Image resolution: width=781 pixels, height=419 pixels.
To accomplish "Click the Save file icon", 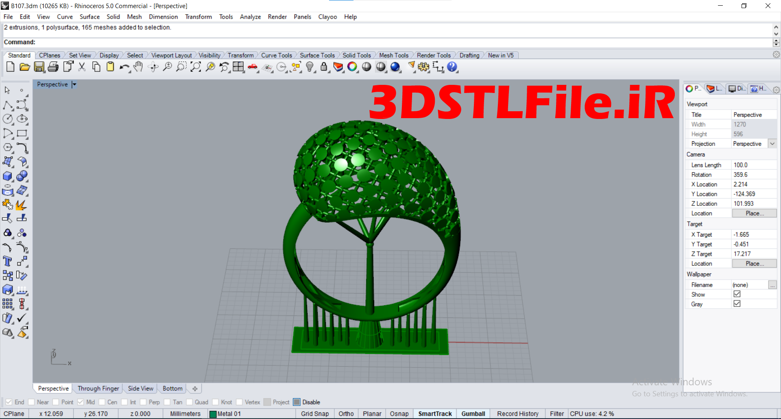I will tap(39, 67).
